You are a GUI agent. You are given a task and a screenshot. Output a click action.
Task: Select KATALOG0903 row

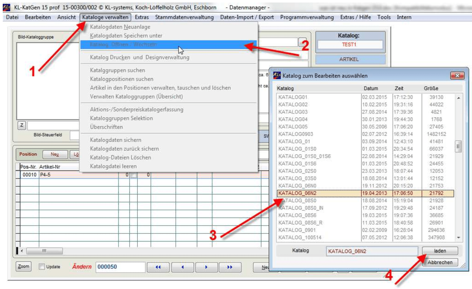tap(365, 134)
